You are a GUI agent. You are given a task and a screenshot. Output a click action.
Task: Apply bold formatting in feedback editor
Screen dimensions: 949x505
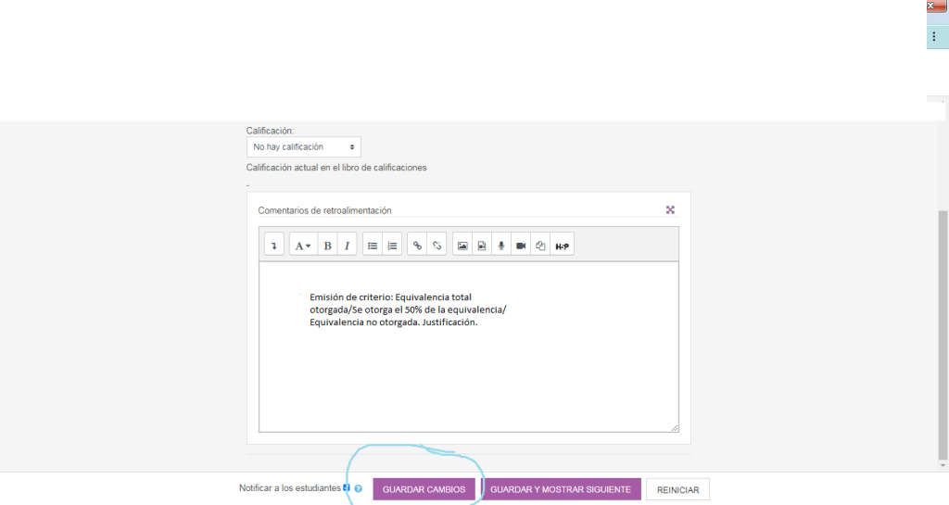tap(327, 246)
